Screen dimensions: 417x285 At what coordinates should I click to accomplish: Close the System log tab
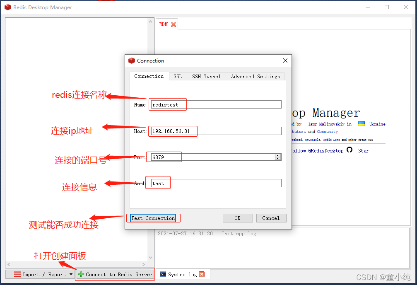[x=201, y=274]
